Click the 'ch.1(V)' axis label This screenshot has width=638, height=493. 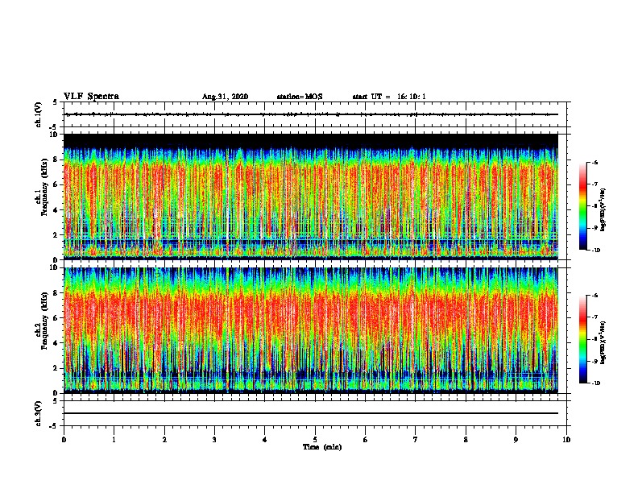38,114
